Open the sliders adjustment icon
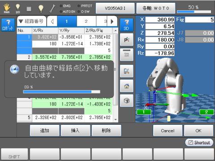 [x=127, y=55]
